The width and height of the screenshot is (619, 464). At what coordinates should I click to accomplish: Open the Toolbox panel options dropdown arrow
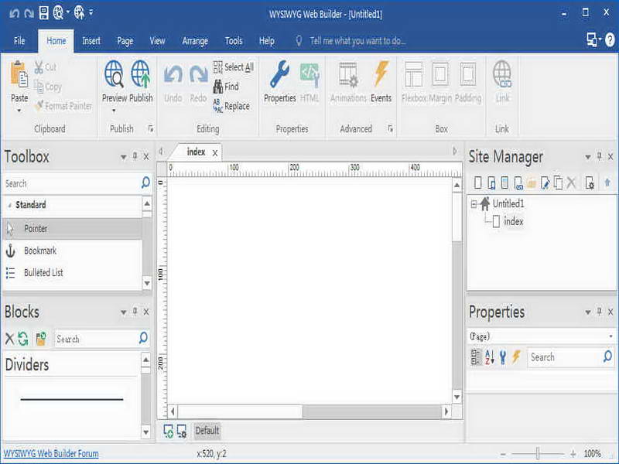(x=123, y=157)
